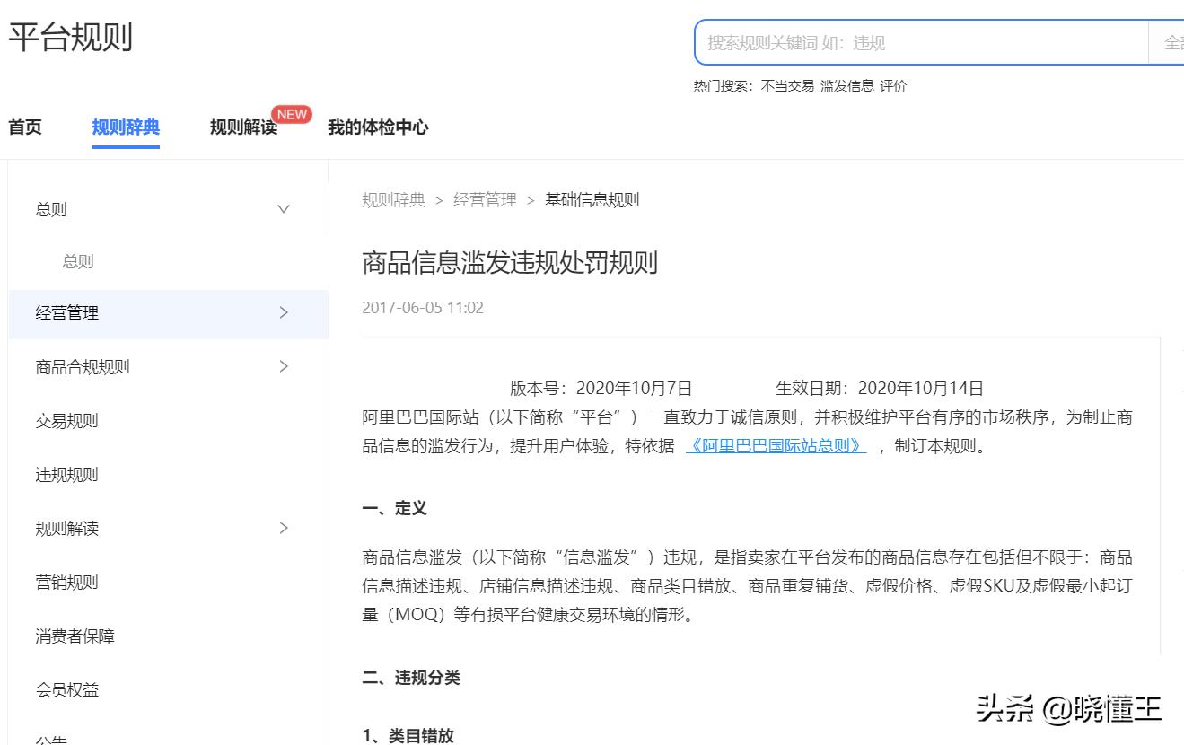This screenshot has height=745, width=1184.
Task: Select 违规规则 in the sidebar
Action: 66,474
